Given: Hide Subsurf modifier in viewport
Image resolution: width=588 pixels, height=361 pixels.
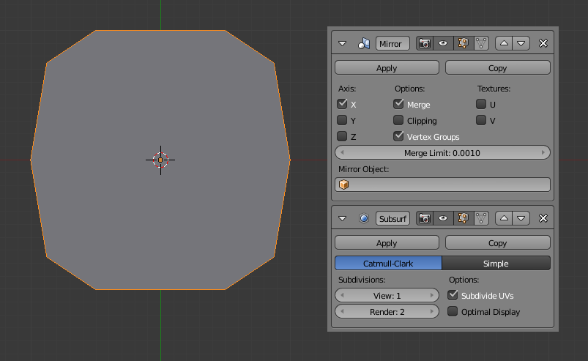Looking at the screenshot, I should coord(443,218).
